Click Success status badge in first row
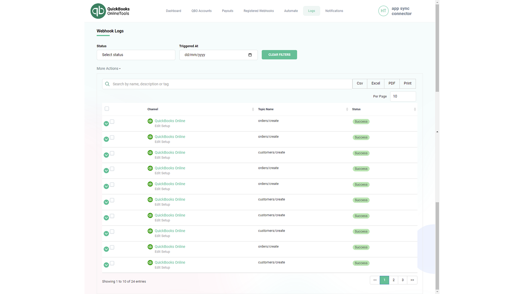Image resolution: width=524 pixels, height=294 pixels. [361, 122]
